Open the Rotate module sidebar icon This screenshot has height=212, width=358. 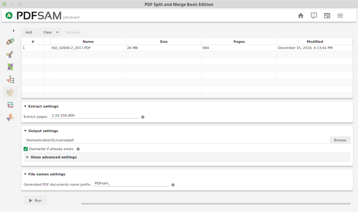(10, 105)
